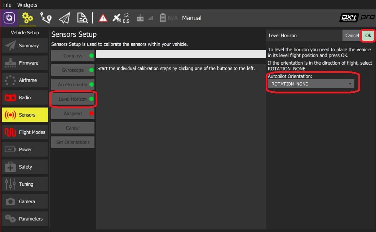Open Vehicle Setup gears icon
Viewport: 376px width, 232px height.
(x=27, y=18)
